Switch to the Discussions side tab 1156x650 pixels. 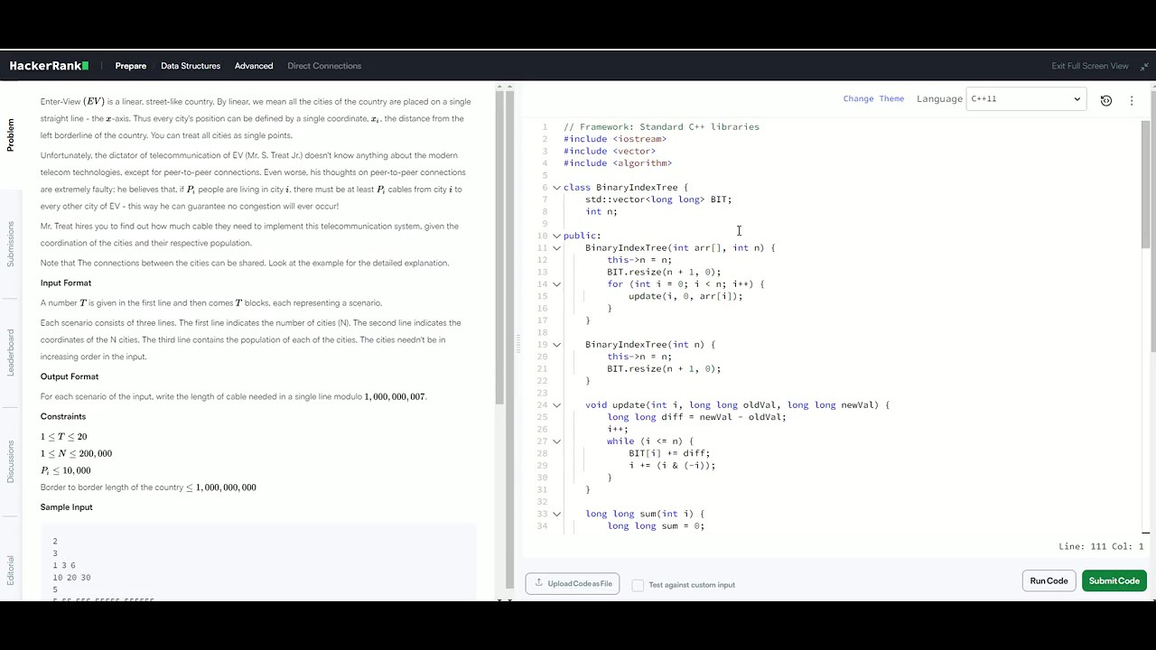pos(11,461)
